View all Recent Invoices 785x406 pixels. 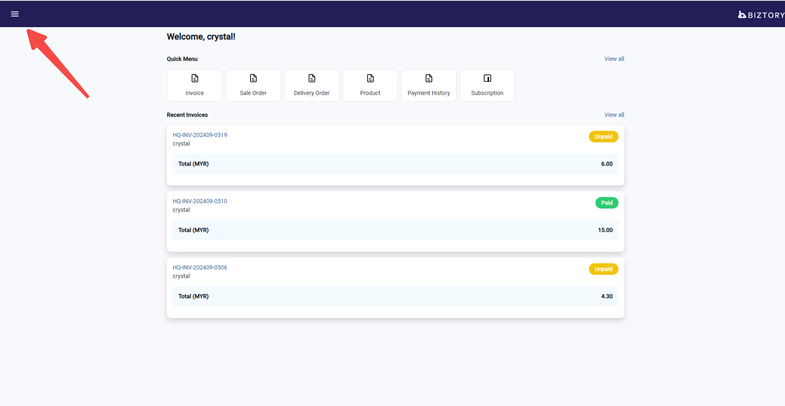[x=614, y=115]
